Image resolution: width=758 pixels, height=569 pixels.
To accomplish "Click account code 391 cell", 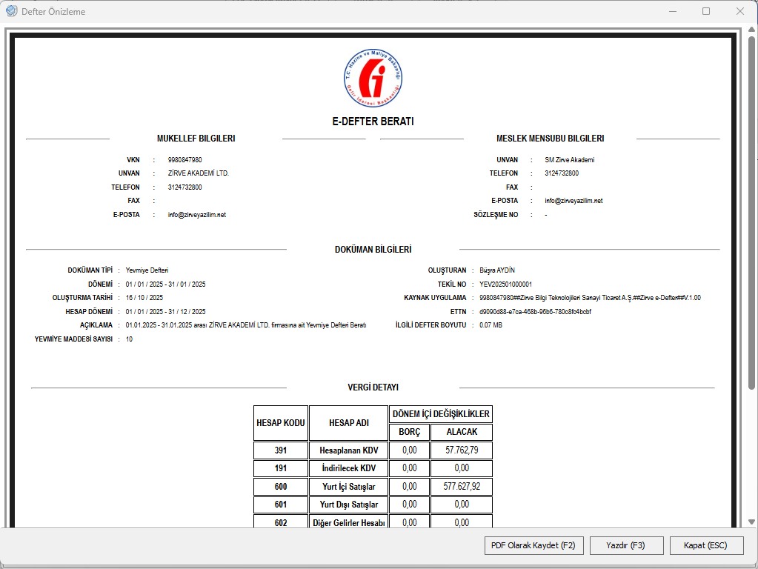I will click(x=280, y=450).
